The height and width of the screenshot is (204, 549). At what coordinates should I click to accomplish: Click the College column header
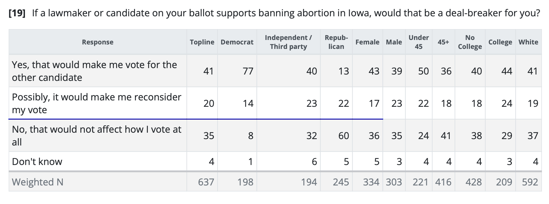click(x=500, y=42)
